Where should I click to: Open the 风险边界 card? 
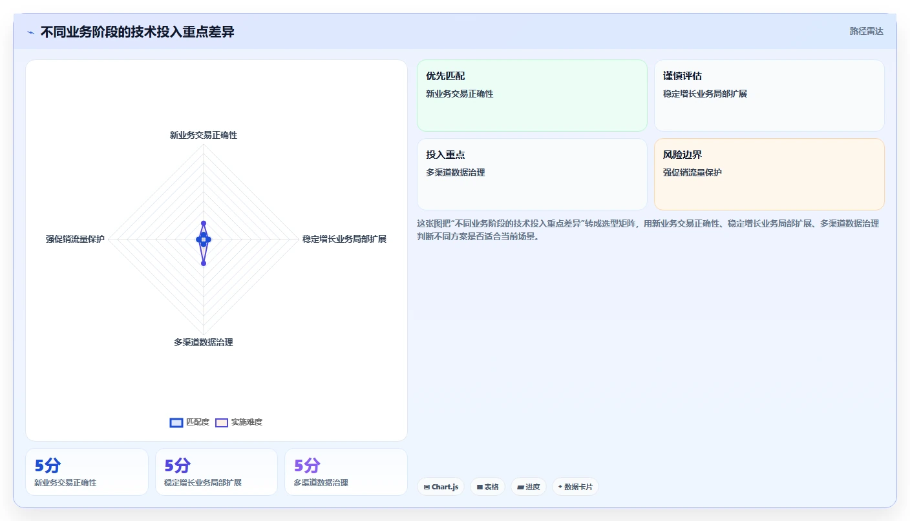point(769,174)
